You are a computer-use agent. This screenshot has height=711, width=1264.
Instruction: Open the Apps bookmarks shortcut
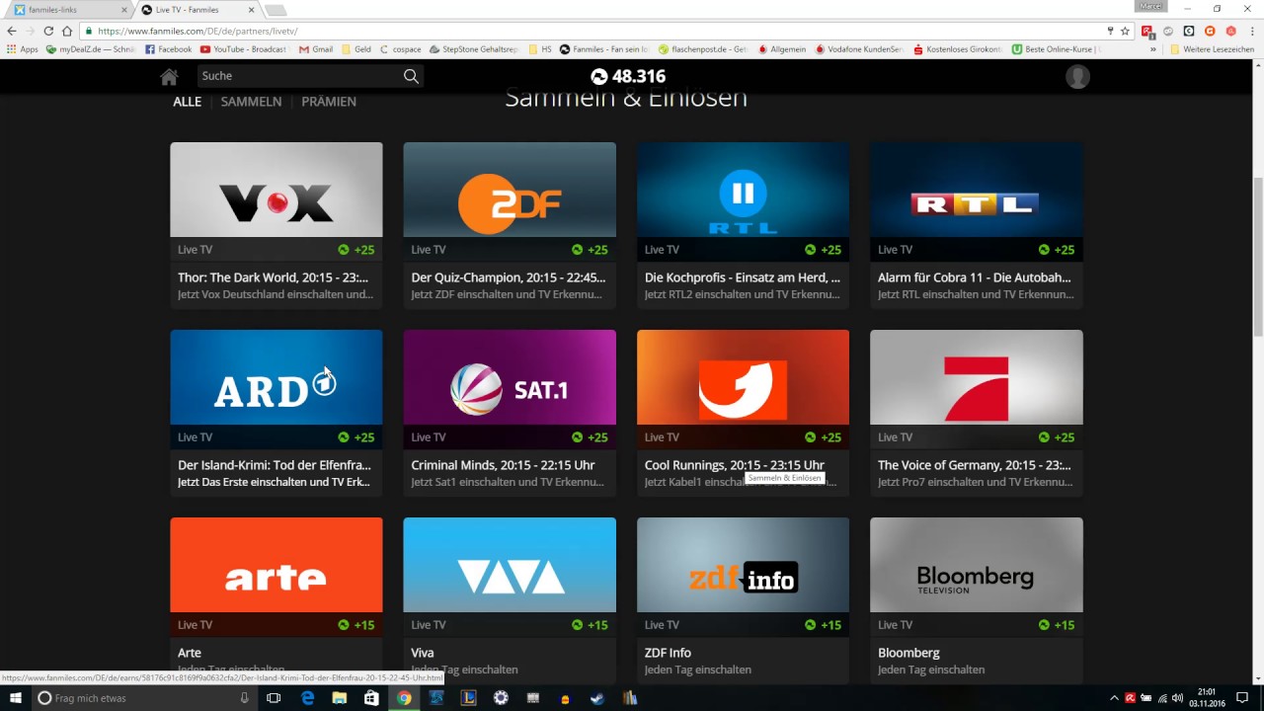22,49
